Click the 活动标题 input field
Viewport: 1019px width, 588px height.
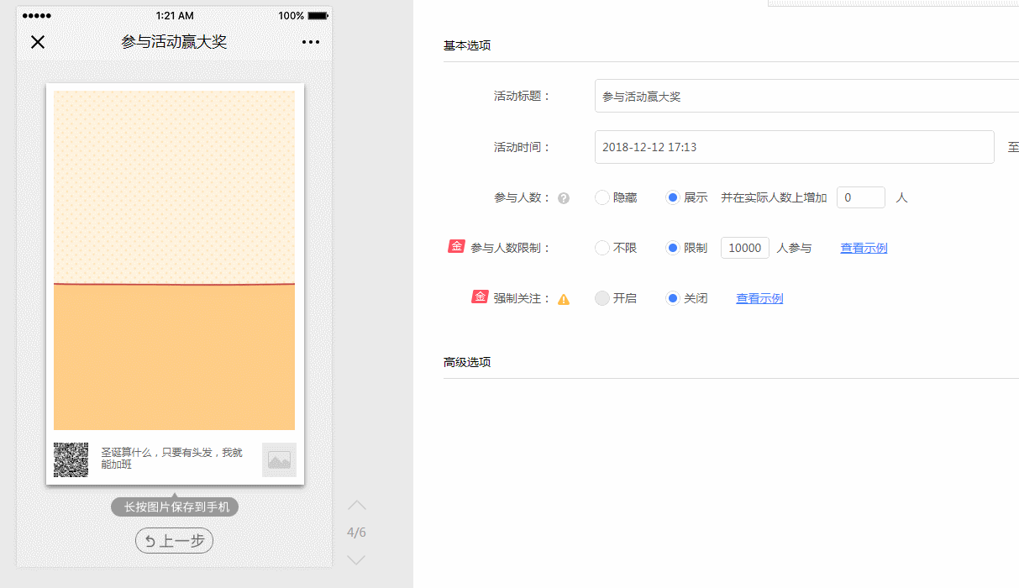(x=806, y=96)
